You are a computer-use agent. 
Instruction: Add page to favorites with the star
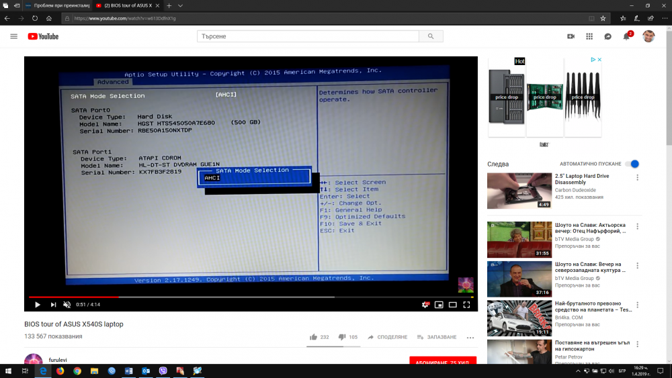pyautogui.click(x=603, y=18)
